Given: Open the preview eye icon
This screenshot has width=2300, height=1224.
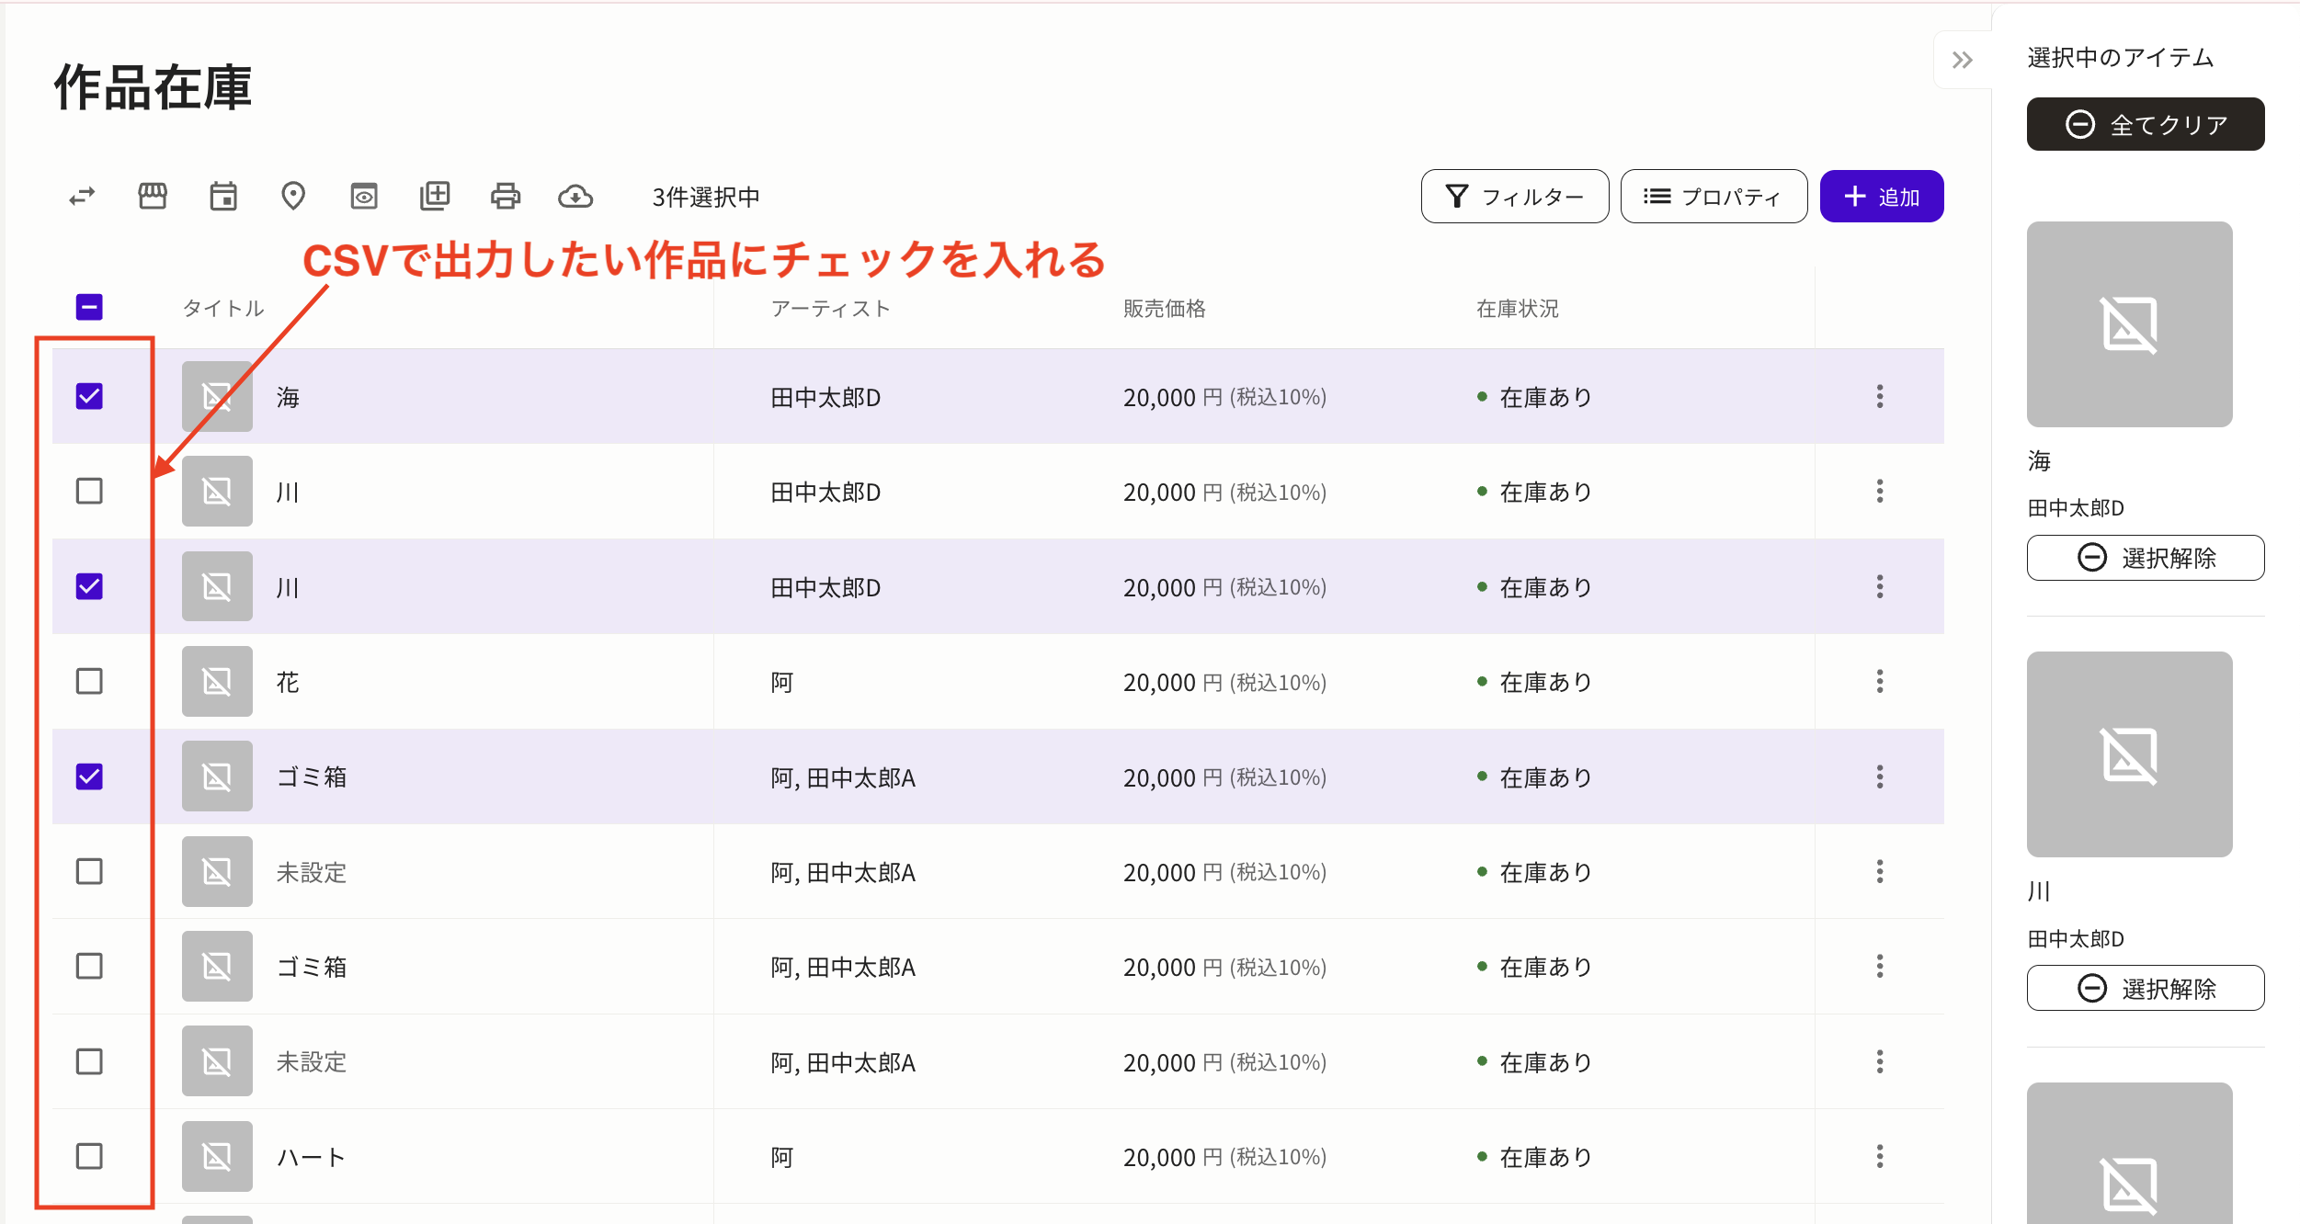Looking at the screenshot, I should point(364,196).
